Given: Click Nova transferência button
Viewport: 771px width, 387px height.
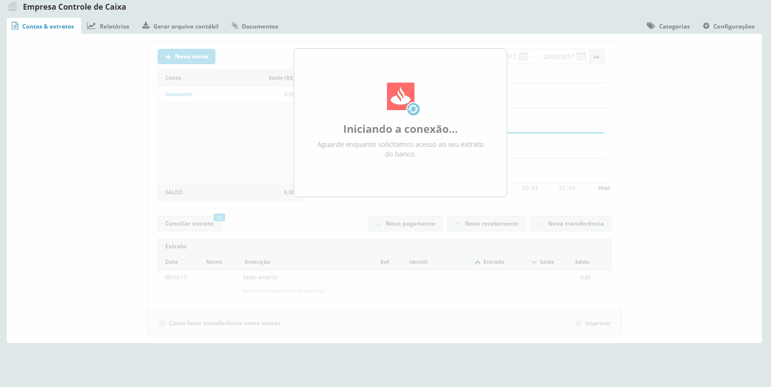Looking at the screenshot, I should pyautogui.click(x=571, y=224).
